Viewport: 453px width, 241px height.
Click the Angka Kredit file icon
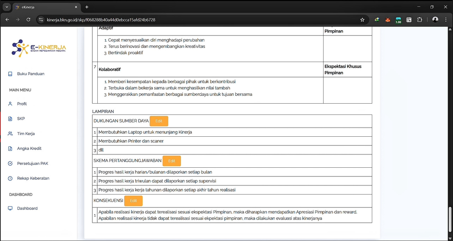(10, 149)
